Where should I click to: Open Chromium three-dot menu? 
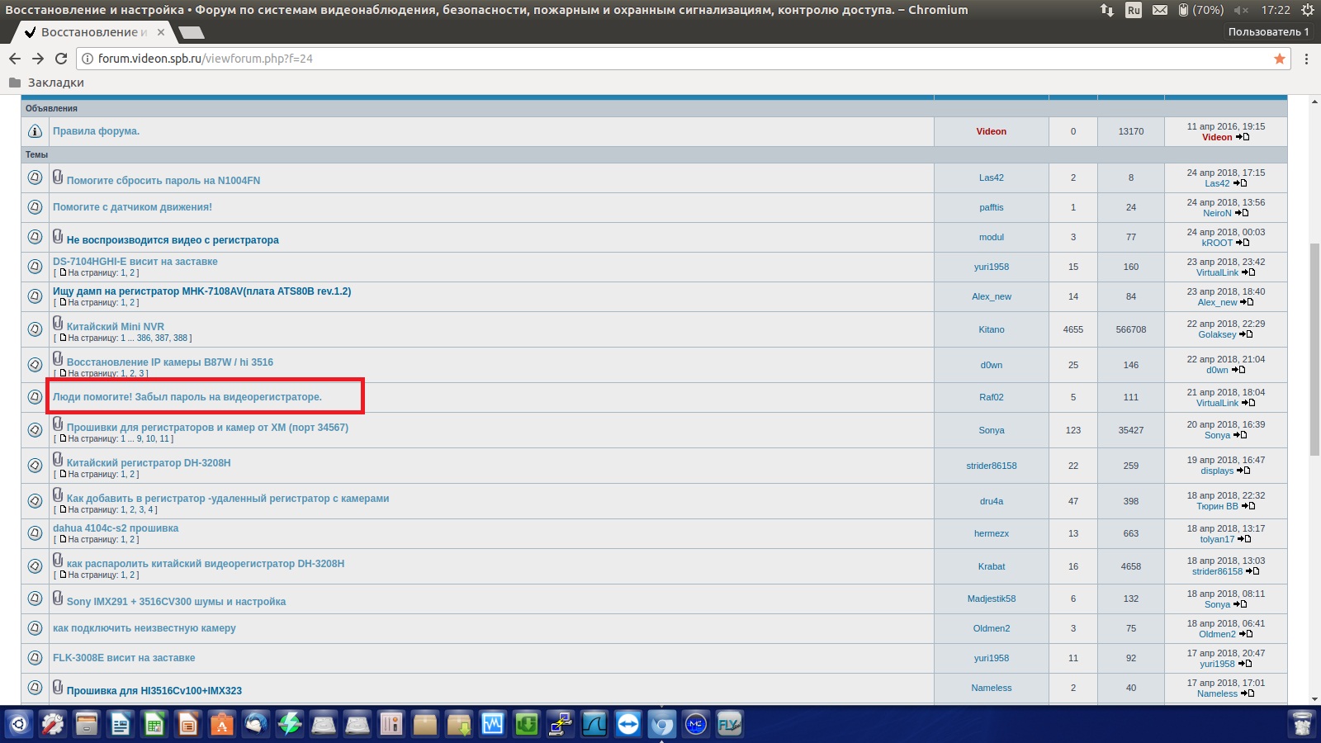pyautogui.click(x=1306, y=59)
